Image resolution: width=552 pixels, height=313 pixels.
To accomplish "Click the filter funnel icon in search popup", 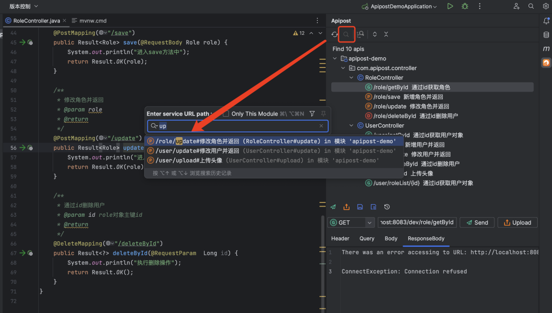I will (x=312, y=114).
